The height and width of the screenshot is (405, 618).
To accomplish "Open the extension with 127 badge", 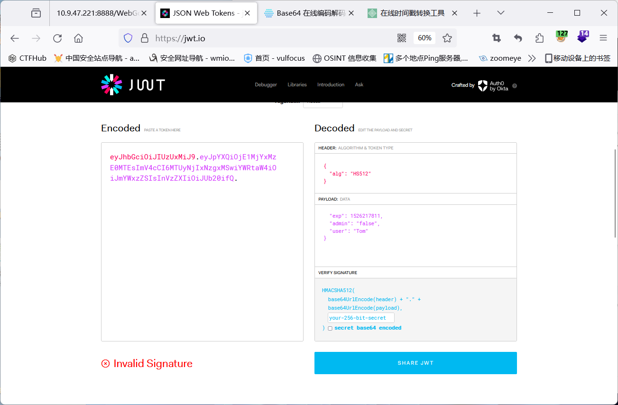I will coord(562,37).
